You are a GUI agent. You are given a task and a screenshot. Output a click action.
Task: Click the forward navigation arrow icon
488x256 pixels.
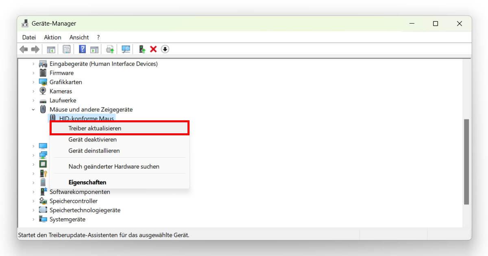[x=35, y=49]
